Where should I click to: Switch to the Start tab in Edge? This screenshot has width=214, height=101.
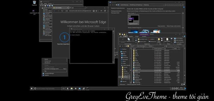point(77,8)
